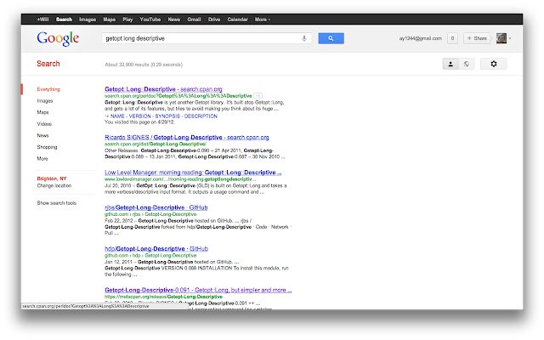Open YouTube in the top bar
Image resolution: width=544 pixels, height=340 pixels.
click(150, 20)
